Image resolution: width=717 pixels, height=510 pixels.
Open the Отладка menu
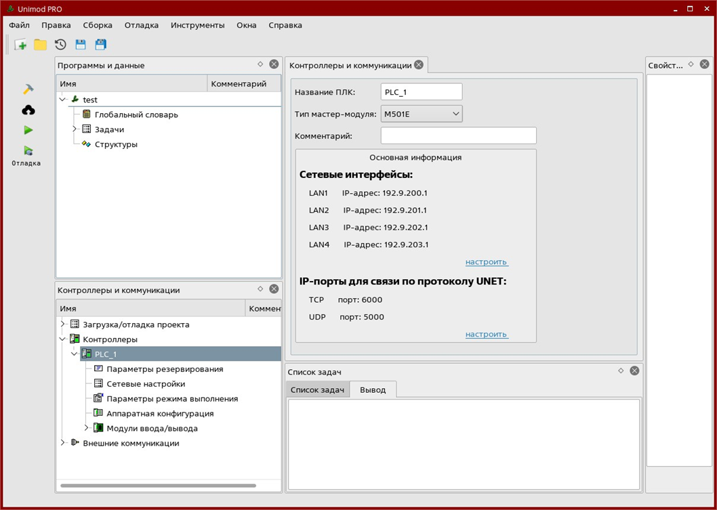coord(141,25)
